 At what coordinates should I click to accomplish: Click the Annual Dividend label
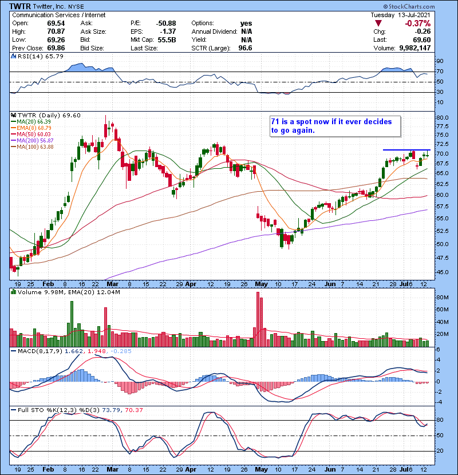tap(214, 31)
